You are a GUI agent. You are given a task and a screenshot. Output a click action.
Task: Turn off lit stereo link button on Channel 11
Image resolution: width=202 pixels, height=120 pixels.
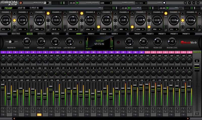tap(183, 20)
